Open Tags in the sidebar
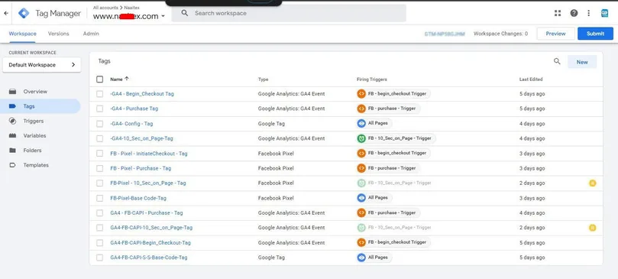Viewport: 618px width, 279px height. click(x=41, y=106)
